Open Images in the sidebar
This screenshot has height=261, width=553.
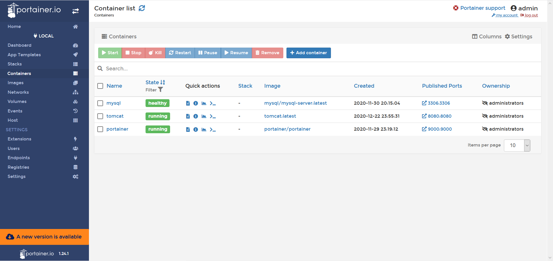16,83
